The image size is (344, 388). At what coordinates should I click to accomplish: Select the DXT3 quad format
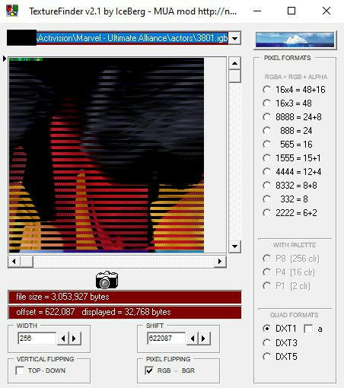coord(266,342)
